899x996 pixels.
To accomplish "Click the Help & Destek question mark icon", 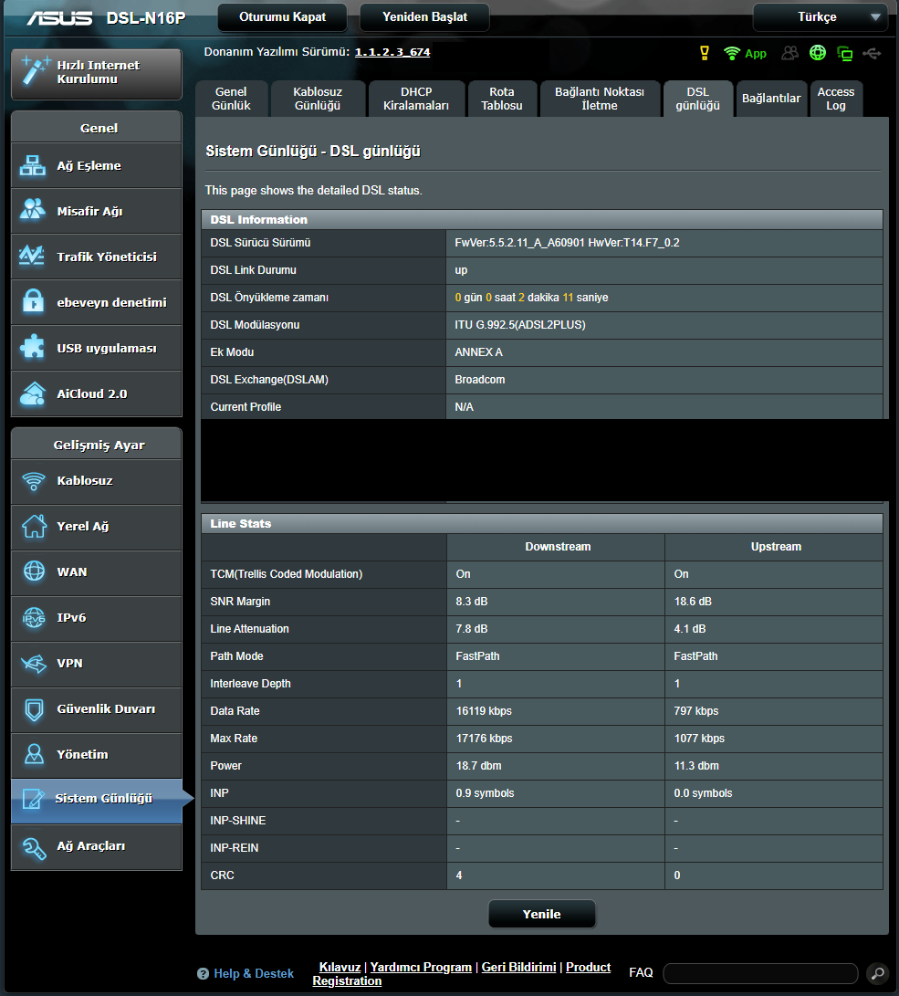I will point(203,974).
